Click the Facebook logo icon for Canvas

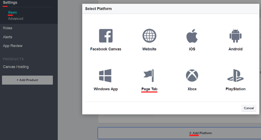(105, 36)
